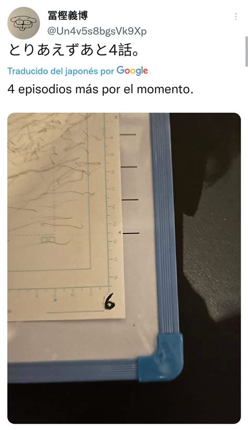The image size is (248, 430).
Task: Click the pencil sketch lines on the manuscript paper
Action: (49, 175)
